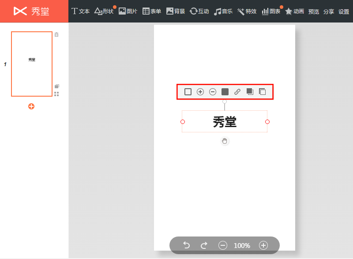
Task: Select page 1 thumbnail
Action: click(32, 64)
